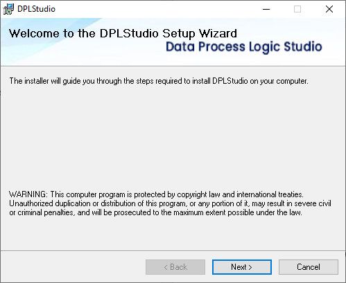Click the or criminal penalties text line
Image resolution: width=346 pixels, height=283 pixels.
tap(155, 212)
